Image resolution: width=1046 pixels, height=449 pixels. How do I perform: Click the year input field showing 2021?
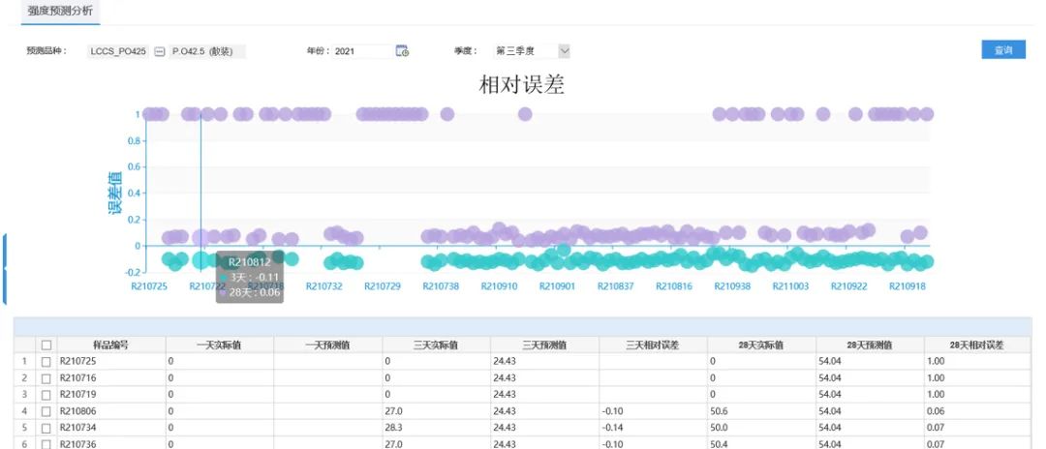361,51
